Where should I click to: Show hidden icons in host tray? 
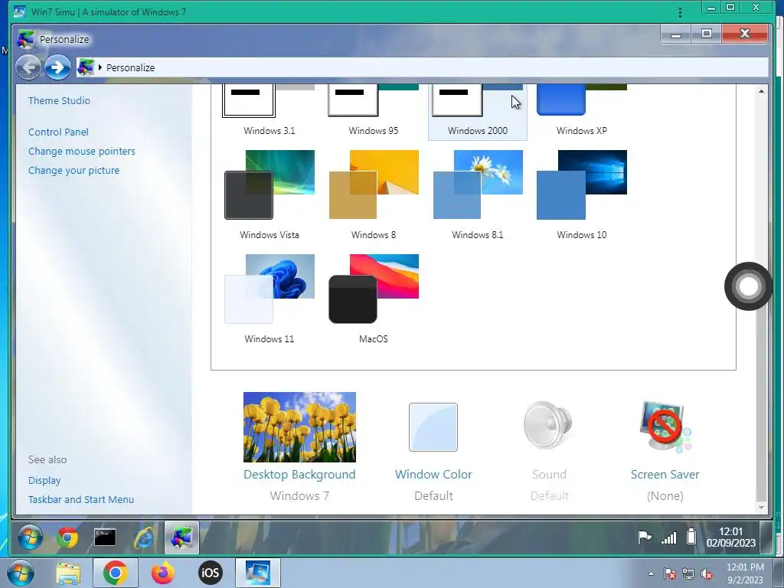tap(651, 574)
